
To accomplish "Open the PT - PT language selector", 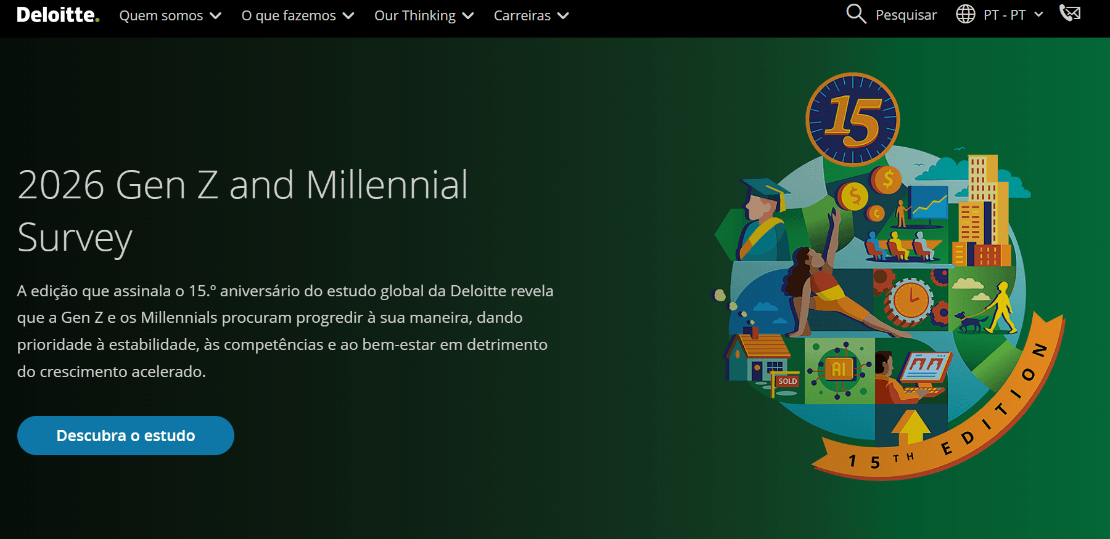I will tap(1005, 15).
